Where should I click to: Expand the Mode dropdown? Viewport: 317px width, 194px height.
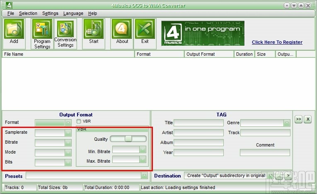tap(68, 153)
